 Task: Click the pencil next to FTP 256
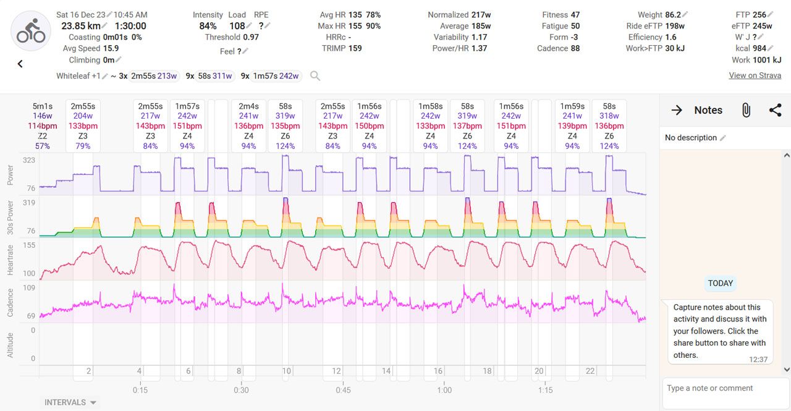(771, 15)
